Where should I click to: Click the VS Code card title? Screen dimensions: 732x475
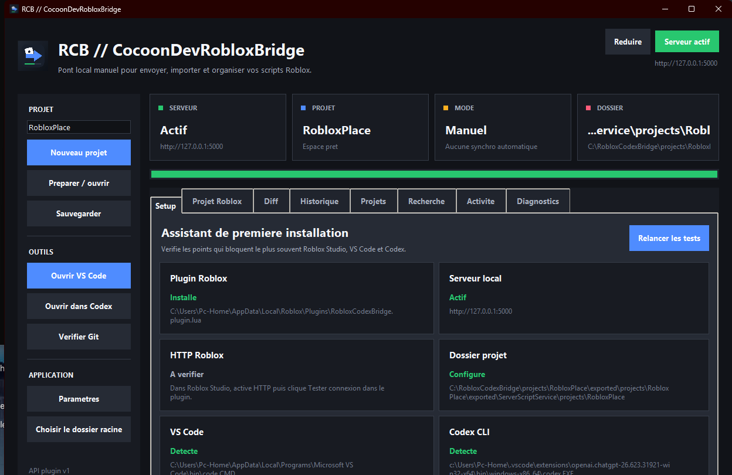click(187, 432)
